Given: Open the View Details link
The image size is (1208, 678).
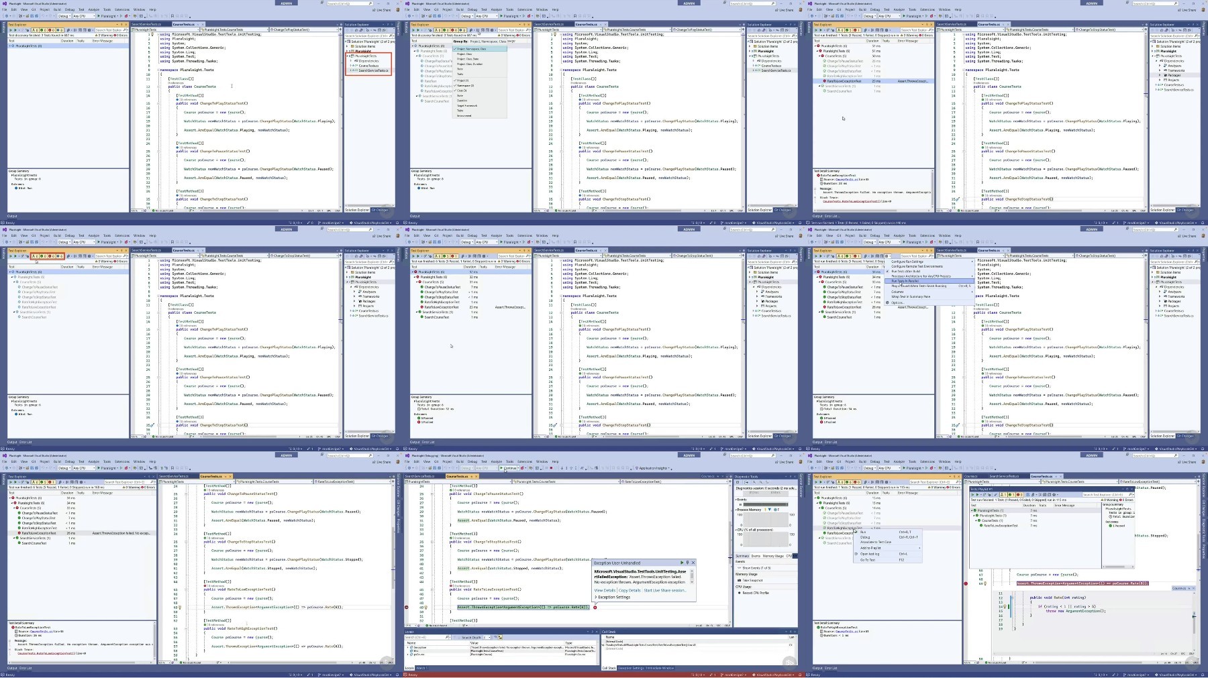Looking at the screenshot, I should point(605,590).
